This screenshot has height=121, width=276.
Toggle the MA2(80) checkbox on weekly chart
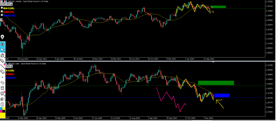[x=2, y=12]
